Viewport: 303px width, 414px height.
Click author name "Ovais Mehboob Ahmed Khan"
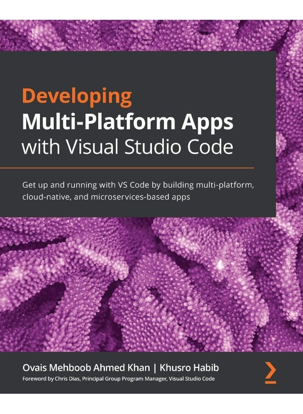(86, 368)
